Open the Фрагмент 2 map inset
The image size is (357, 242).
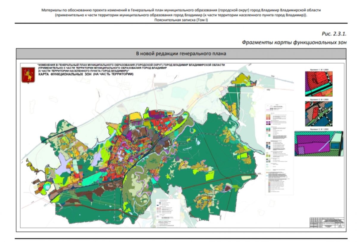pyautogui.click(x=319, y=113)
